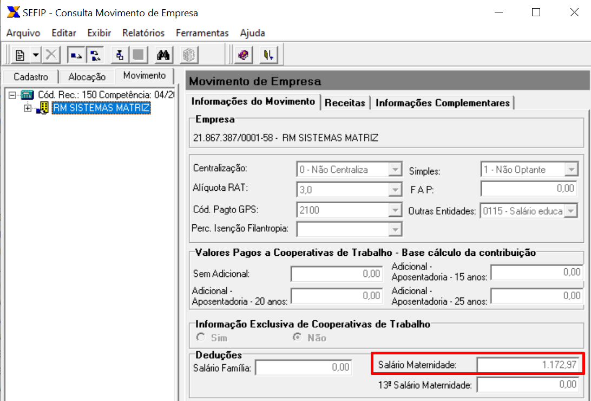Close the SEFIP window
This screenshot has height=401, width=591.
[574, 12]
